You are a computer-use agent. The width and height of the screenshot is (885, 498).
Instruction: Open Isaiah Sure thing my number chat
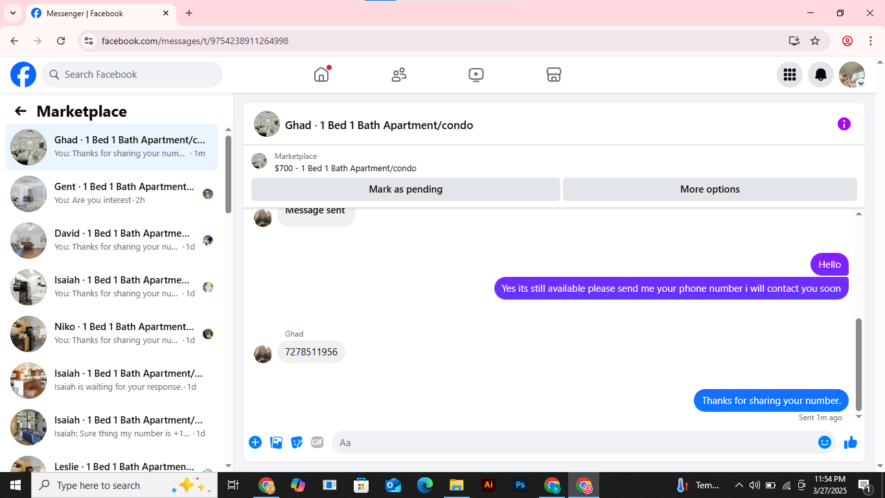coord(111,427)
